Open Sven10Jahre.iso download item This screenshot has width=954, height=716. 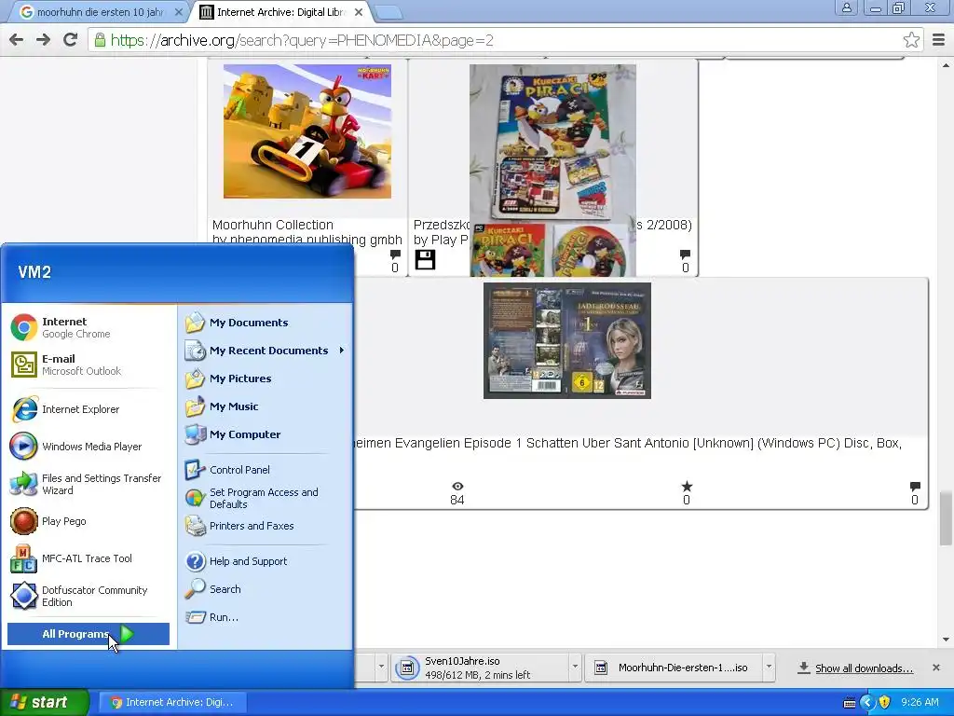coord(481,668)
